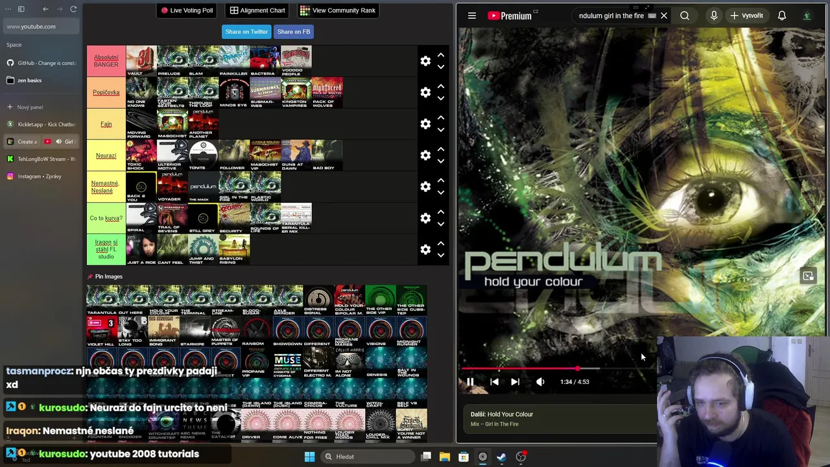Click browser back arrow
This screenshot has width=830, height=467.
point(45,9)
